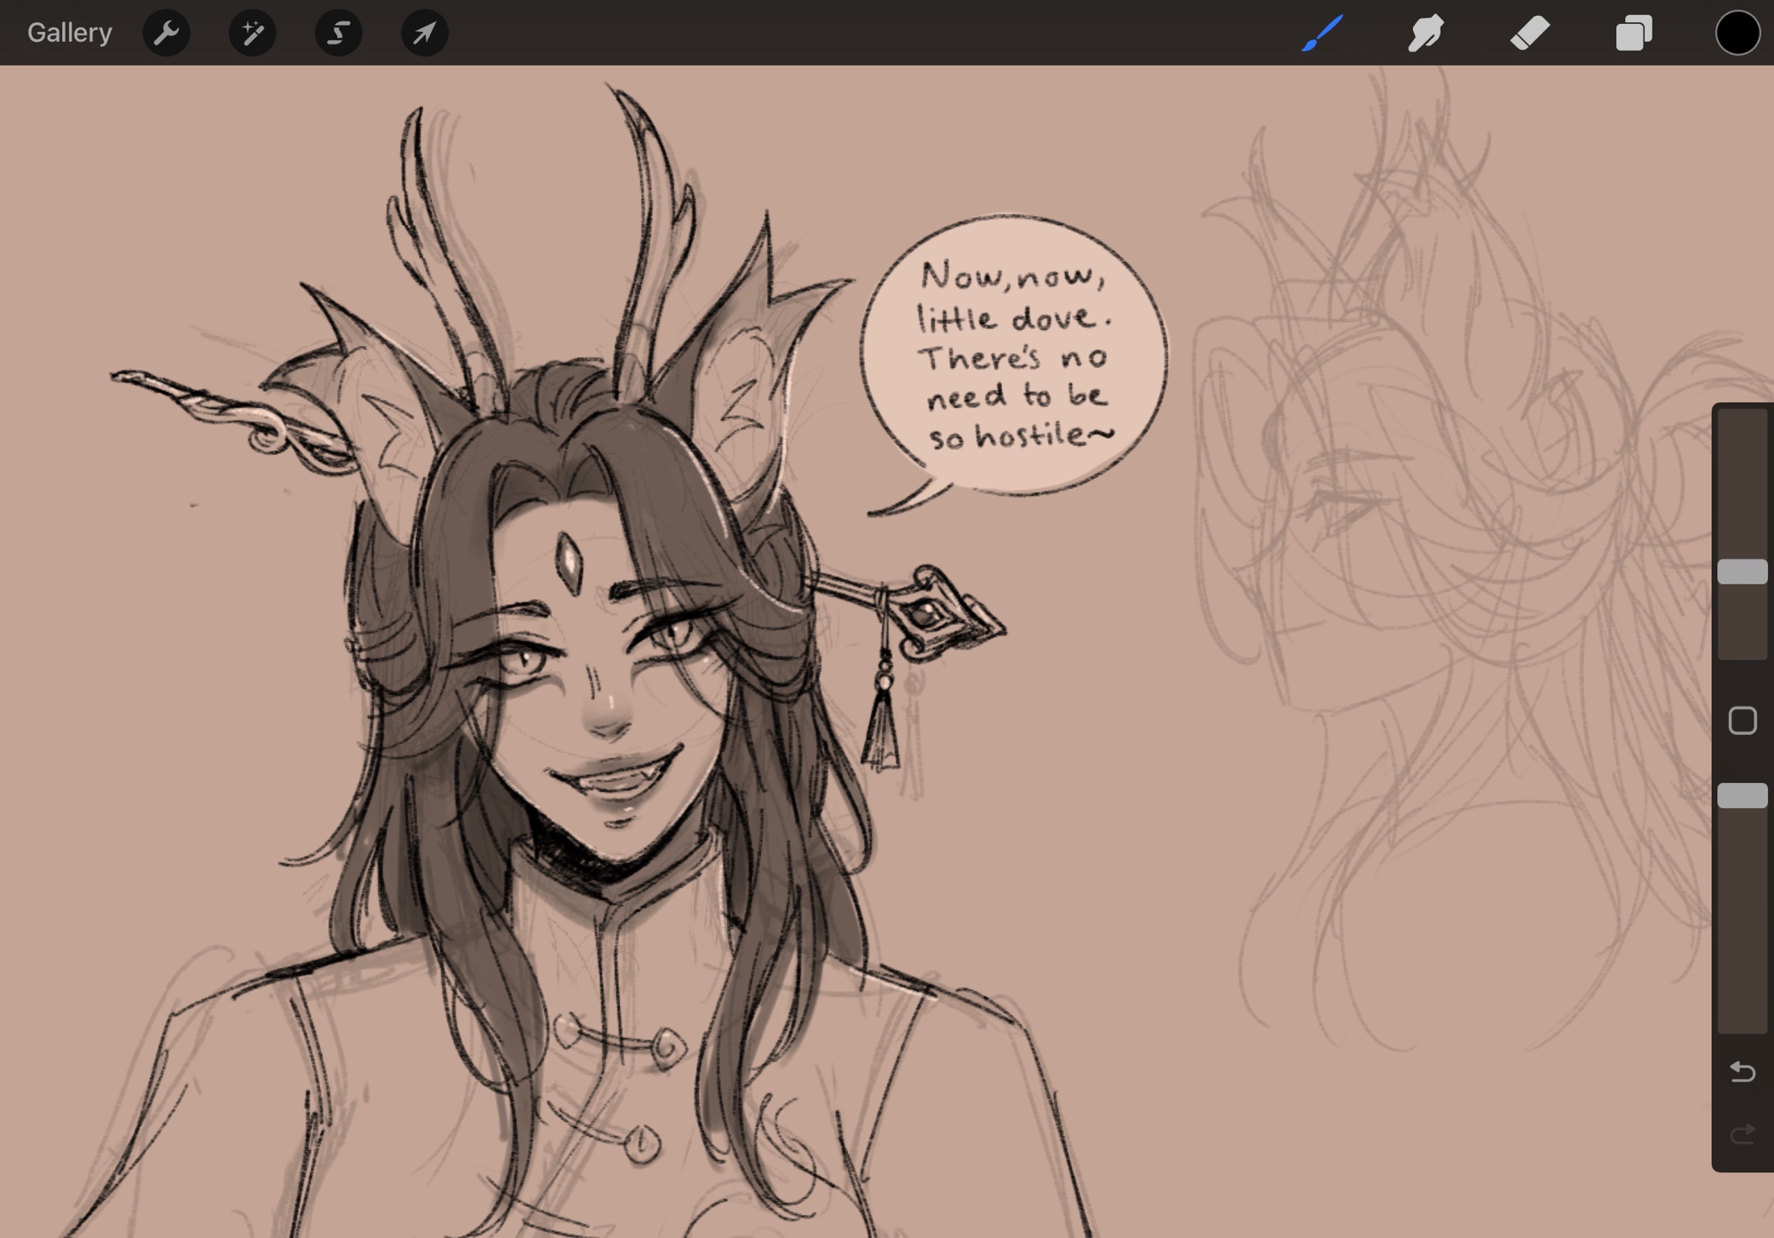Click the brush opacity slider handle
This screenshot has height=1238, width=1774.
[x=1742, y=795]
